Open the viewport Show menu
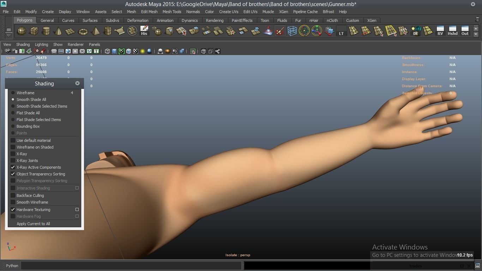482x271 pixels. (58, 44)
